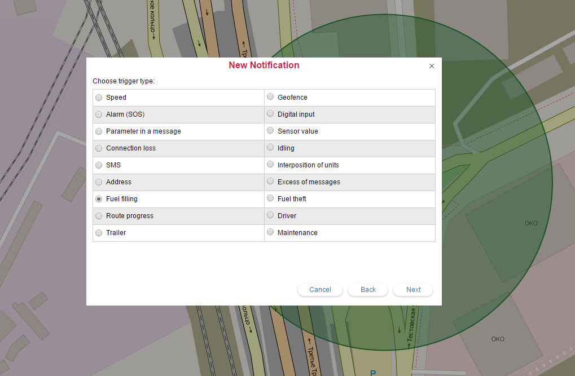
Task: Pick the Connection loss trigger
Action: tap(99, 148)
